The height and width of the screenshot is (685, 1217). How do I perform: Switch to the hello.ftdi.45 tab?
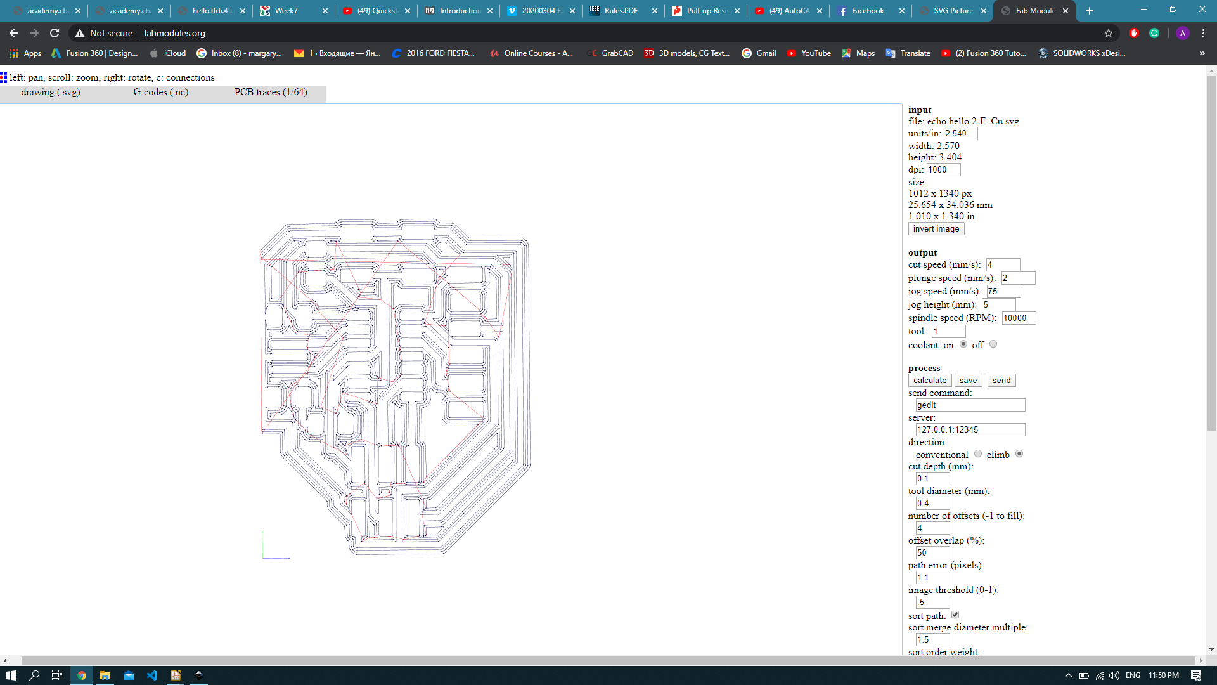point(211,11)
